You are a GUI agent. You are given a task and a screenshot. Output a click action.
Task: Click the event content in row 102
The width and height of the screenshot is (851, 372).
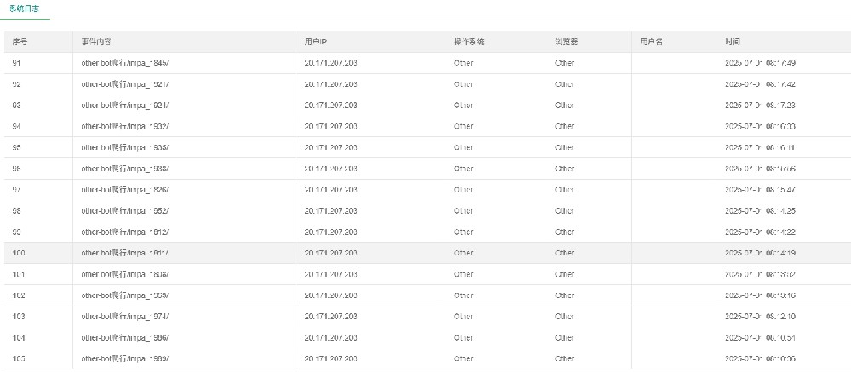pos(125,295)
